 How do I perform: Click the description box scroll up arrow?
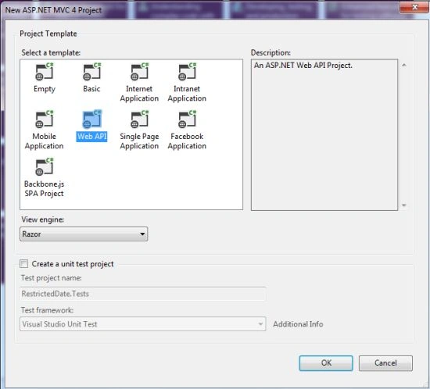pos(404,65)
